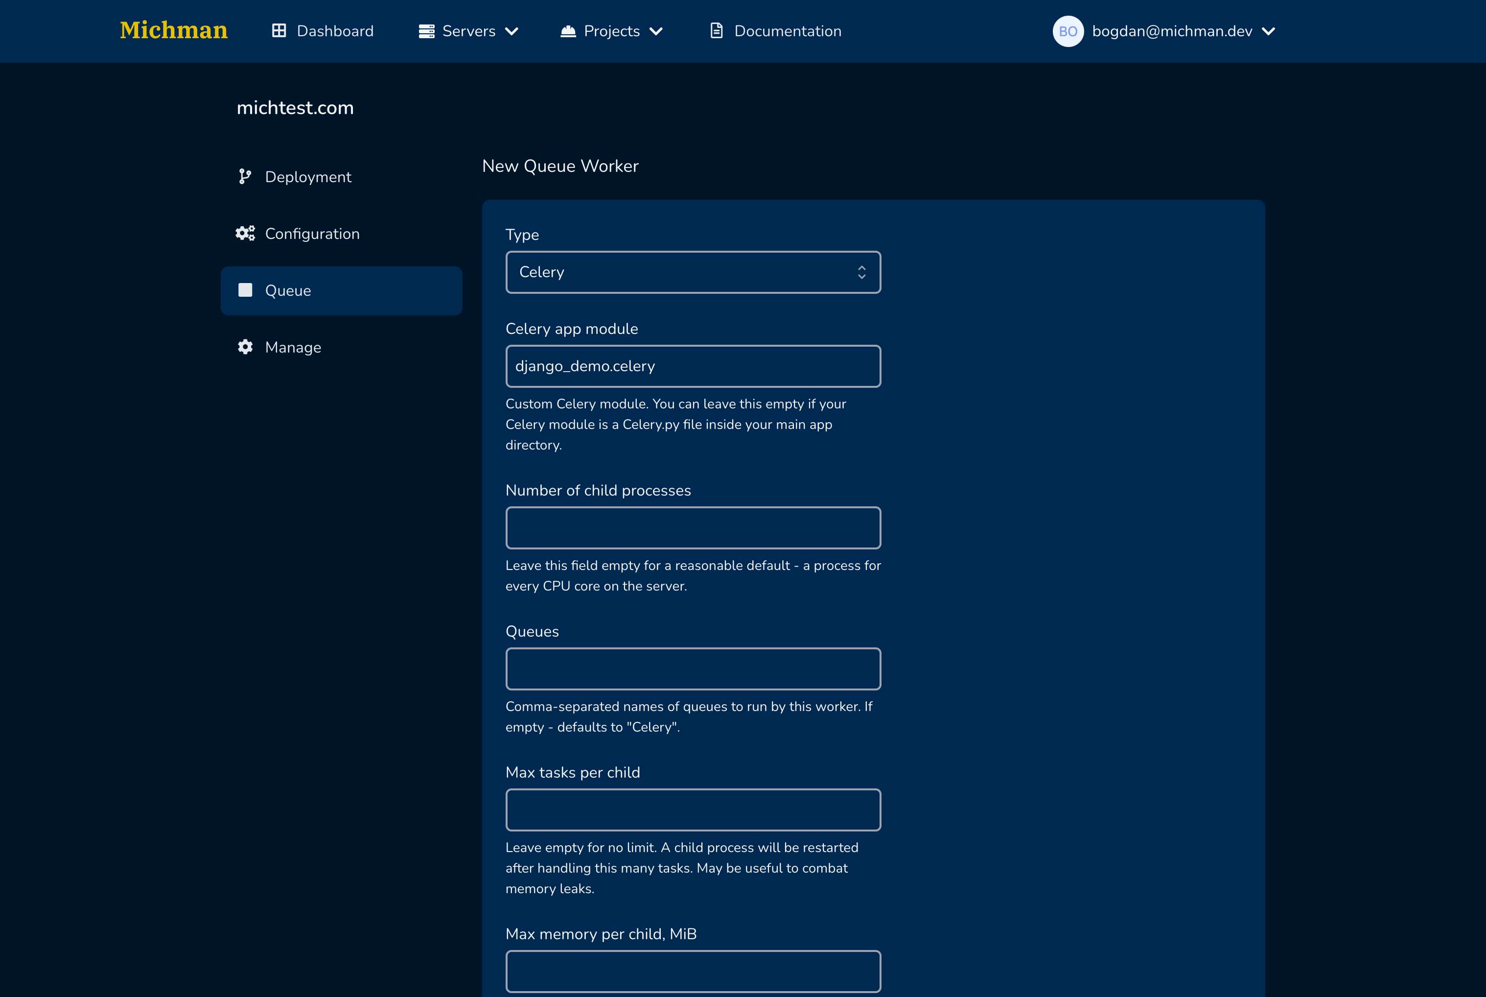Click the Manage gear icon

pyautogui.click(x=245, y=347)
